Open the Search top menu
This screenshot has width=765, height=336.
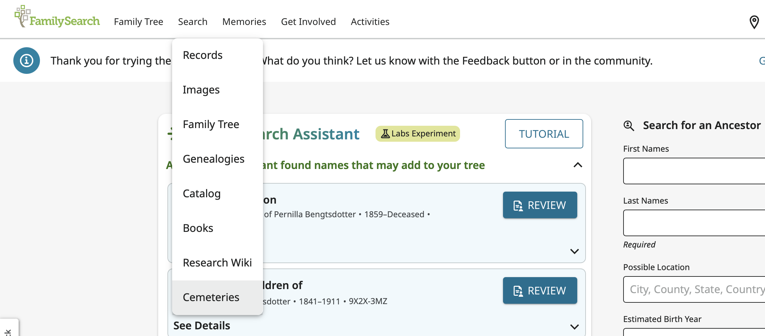(x=193, y=22)
